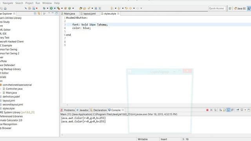The image size is (251, 141).
Task: Click the Debug bug icon
Action: point(44,8)
